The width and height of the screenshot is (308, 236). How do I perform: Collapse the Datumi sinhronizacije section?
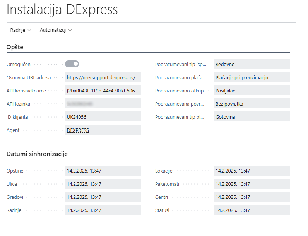click(37, 154)
